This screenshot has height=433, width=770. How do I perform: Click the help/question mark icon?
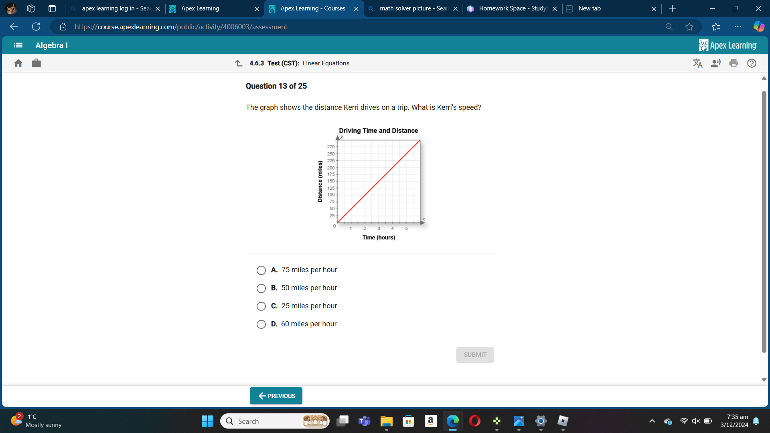point(752,63)
